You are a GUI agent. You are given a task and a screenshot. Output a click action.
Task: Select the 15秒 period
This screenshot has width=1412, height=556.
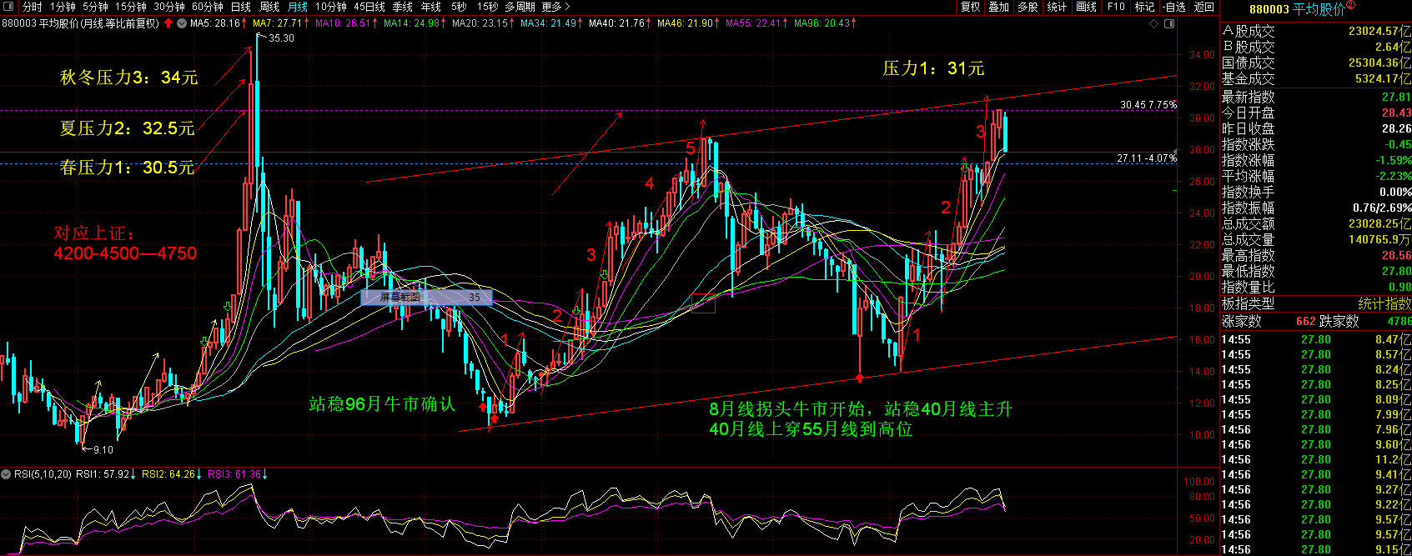click(487, 7)
